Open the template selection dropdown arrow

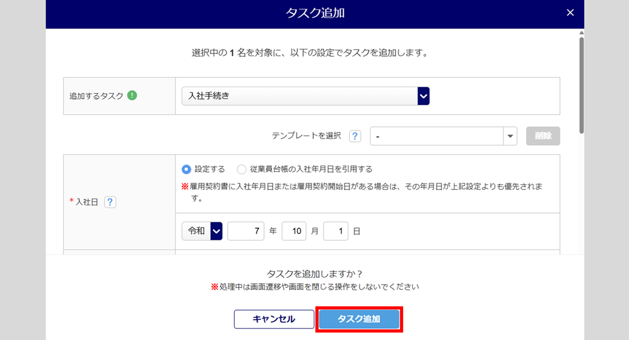(x=510, y=136)
